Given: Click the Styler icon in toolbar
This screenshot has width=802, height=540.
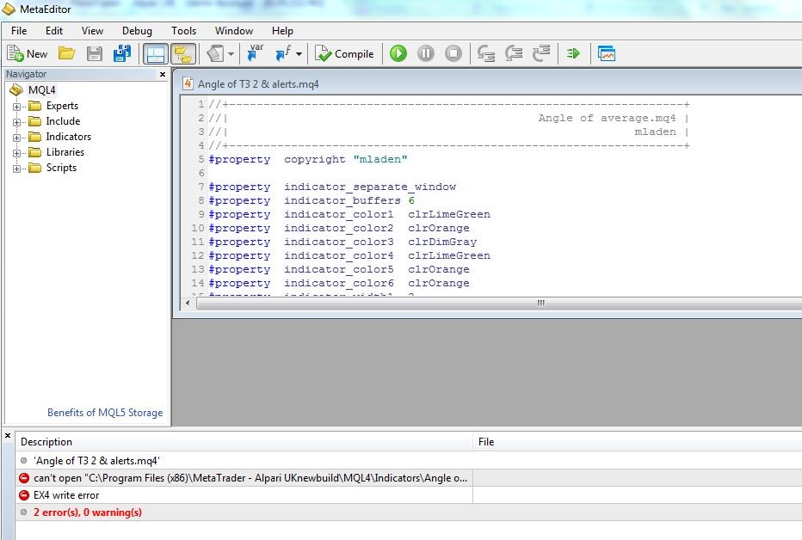Looking at the screenshot, I should 215,53.
